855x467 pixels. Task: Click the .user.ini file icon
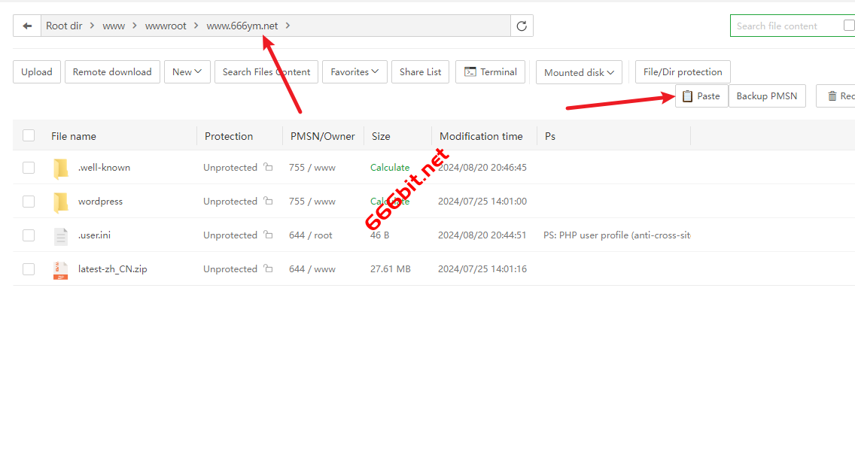(61, 235)
